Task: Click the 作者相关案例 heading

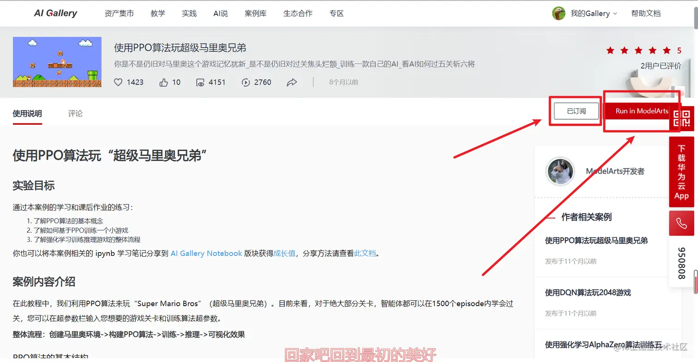Action: (586, 217)
